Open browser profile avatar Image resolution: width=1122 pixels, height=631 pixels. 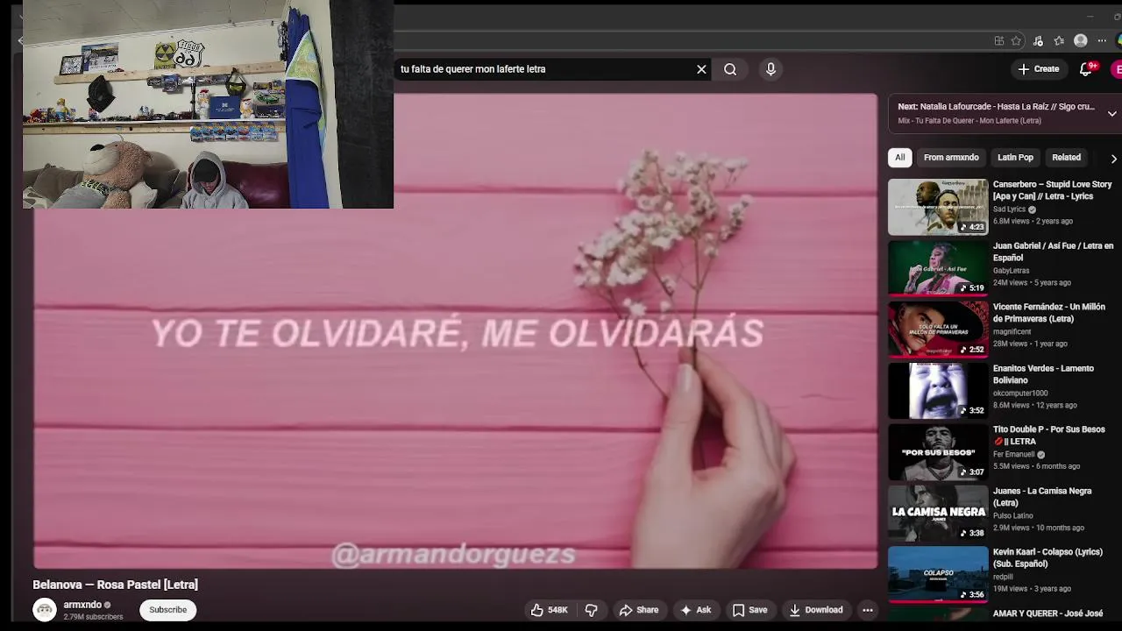coord(1081,41)
